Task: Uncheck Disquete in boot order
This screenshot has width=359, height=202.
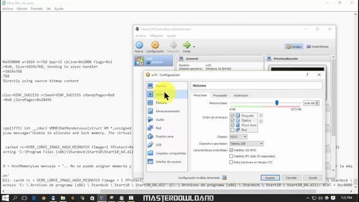Action: [x=232, y=116]
